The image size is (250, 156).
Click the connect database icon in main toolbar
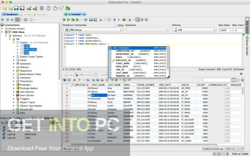[29, 8]
